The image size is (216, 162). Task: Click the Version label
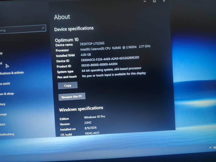[x=65, y=124]
